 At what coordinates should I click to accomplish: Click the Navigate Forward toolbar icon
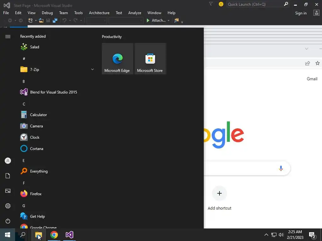click(x=21, y=20)
